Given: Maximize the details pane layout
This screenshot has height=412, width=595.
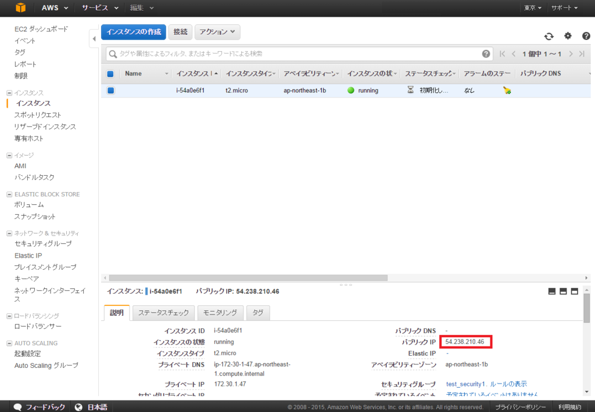Looking at the screenshot, I should (x=575, y=291).
